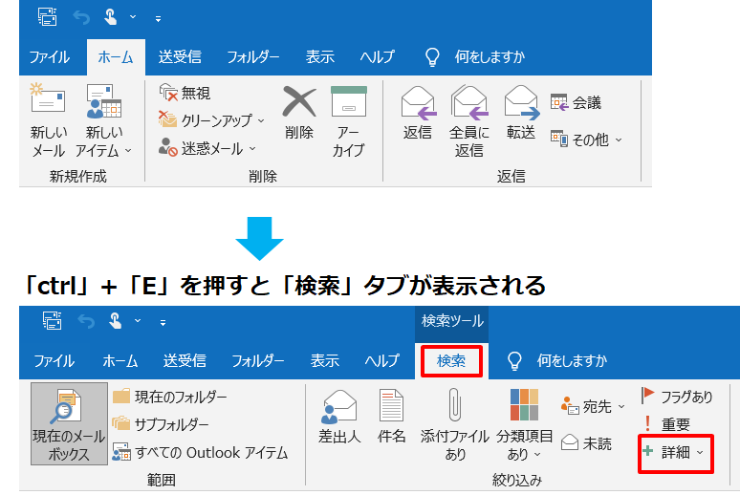Screen dimensions: 740x495
Task: Click 何をしますか box in Home ribbon
Action: [x=490, y=57]
